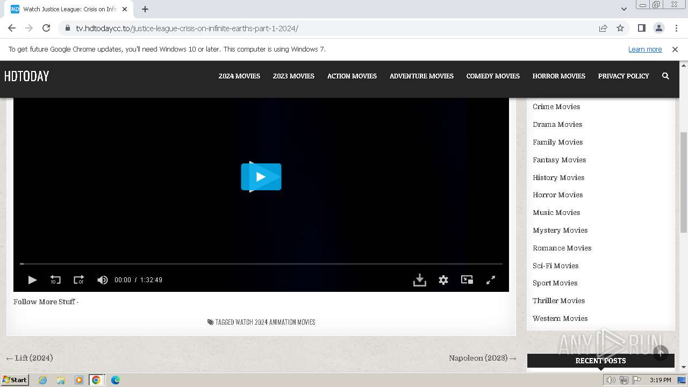Viewport: 688px width, 387px height.
Task: Select Western Movies in sidebar
Action: (x=560, y=318)
